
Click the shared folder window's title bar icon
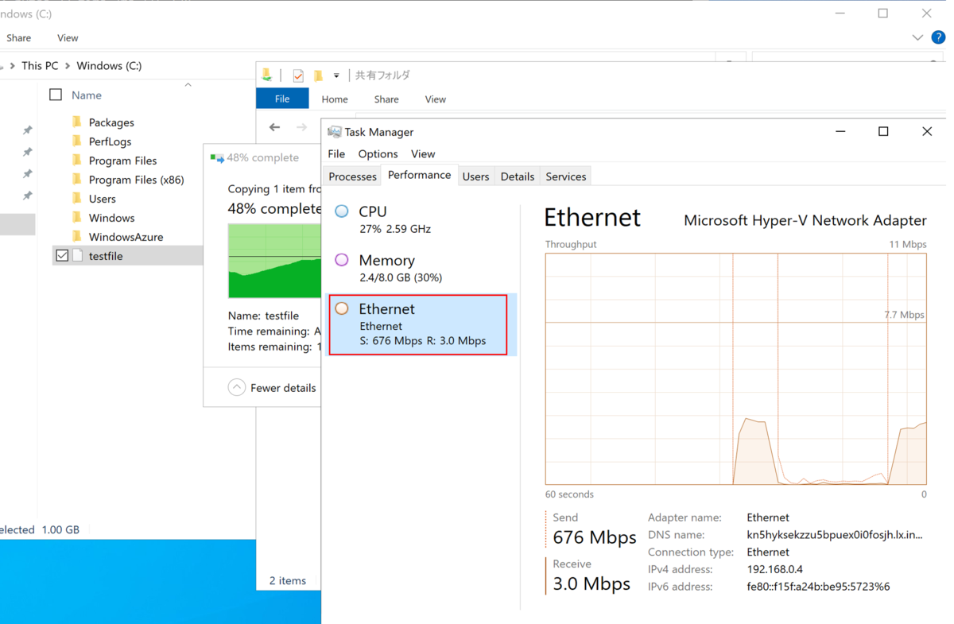pyautogui.click(x=267, y=75)
